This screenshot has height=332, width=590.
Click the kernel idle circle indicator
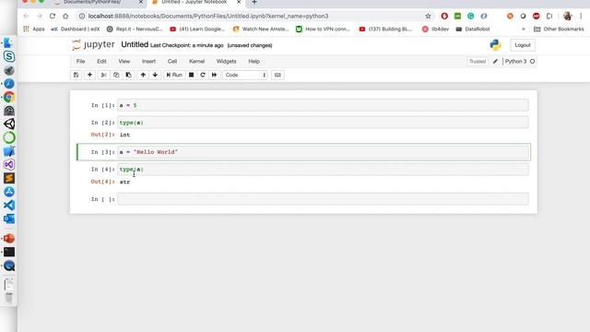[x=533, y=62]
